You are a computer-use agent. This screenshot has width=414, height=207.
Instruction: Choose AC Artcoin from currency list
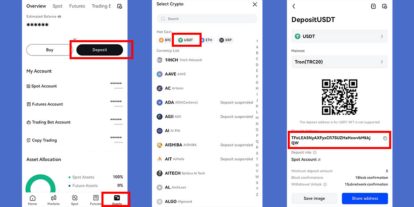coord(205,88)
